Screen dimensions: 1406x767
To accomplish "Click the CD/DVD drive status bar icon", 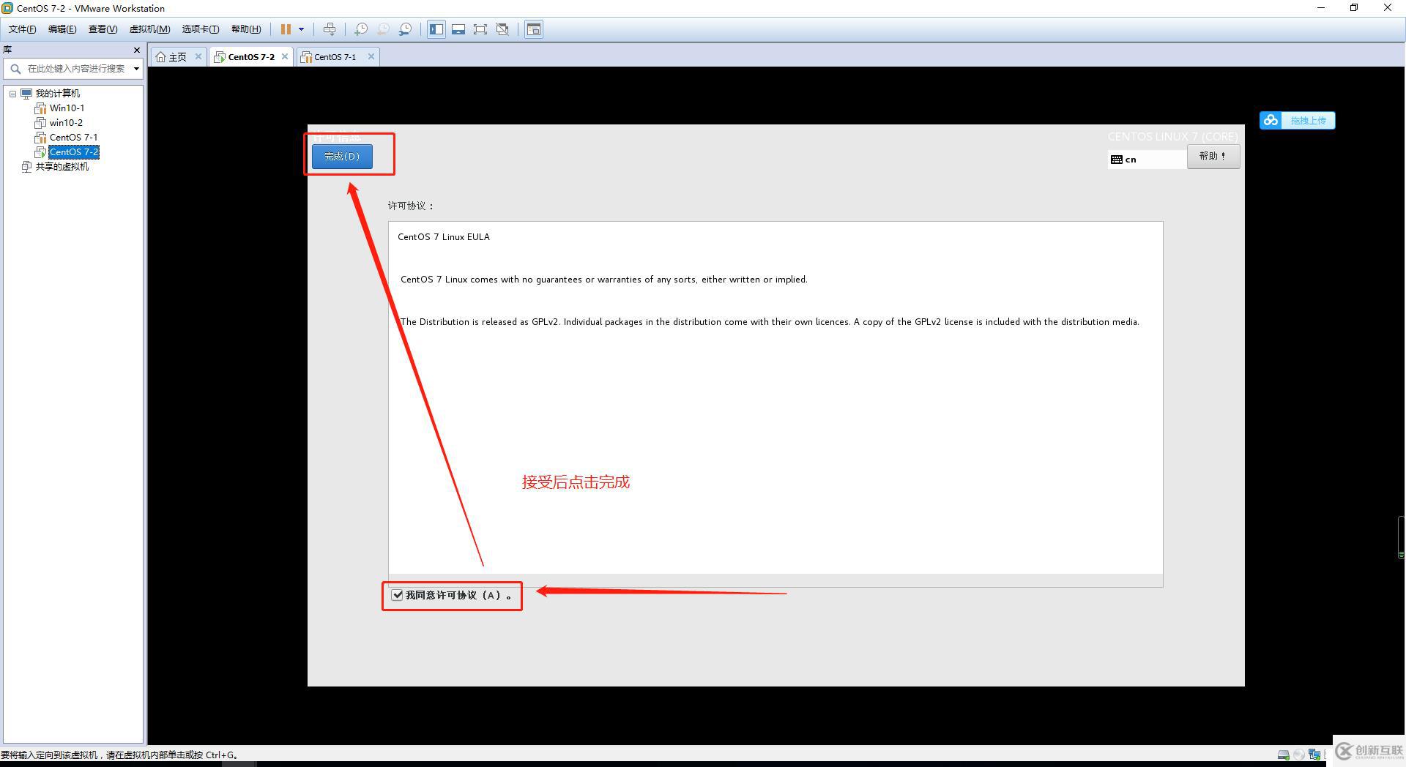I will (1299, 755).
